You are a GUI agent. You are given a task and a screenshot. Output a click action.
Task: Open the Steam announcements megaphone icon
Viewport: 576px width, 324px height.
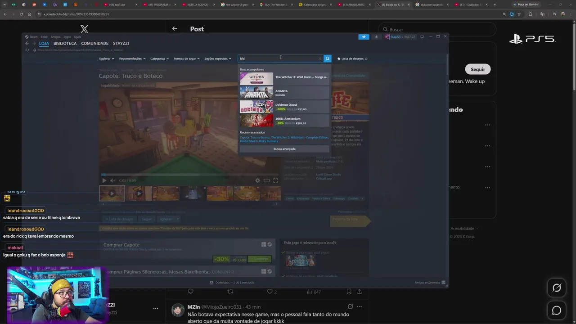364,37
